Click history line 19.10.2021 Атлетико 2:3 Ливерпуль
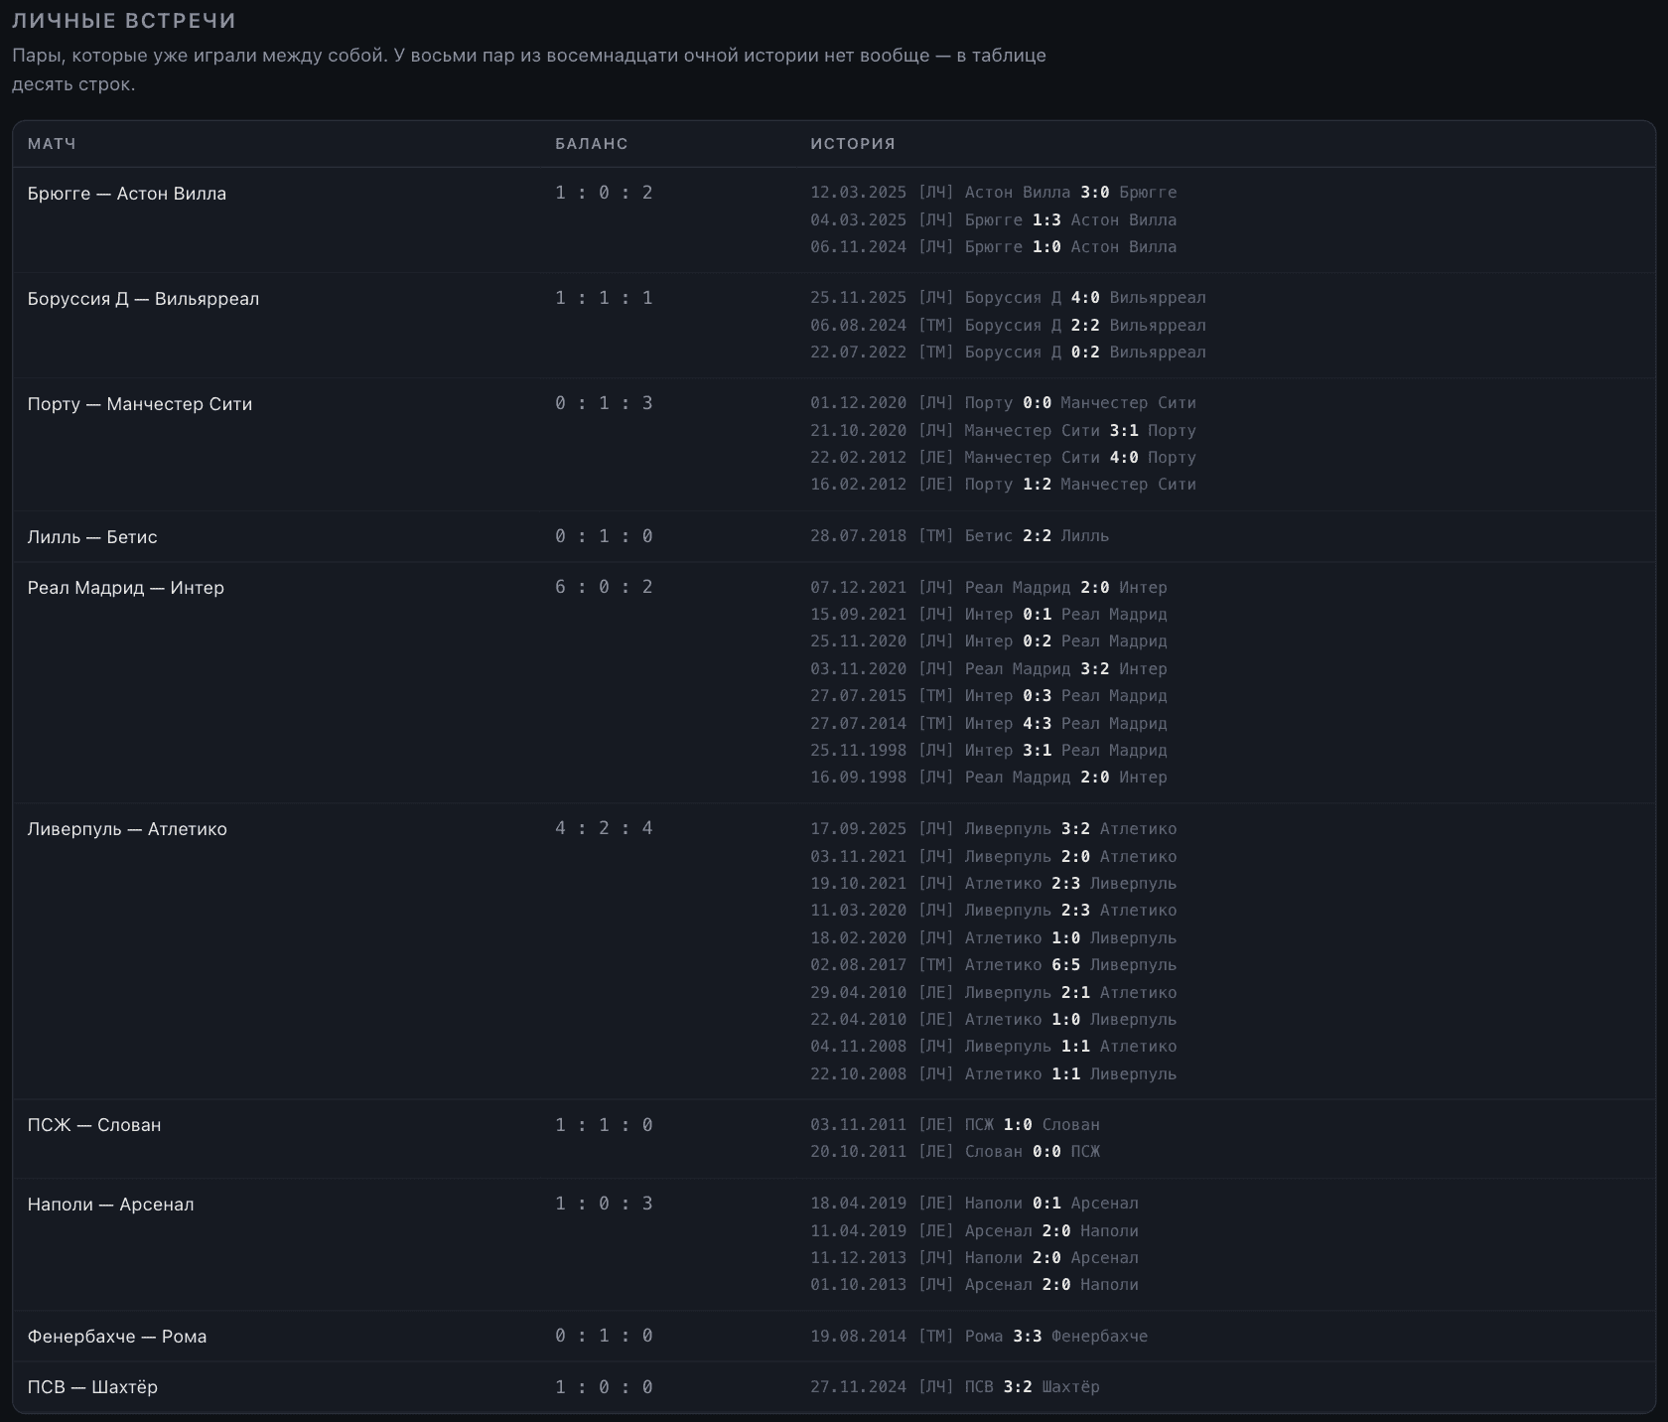 pos(993,884)
